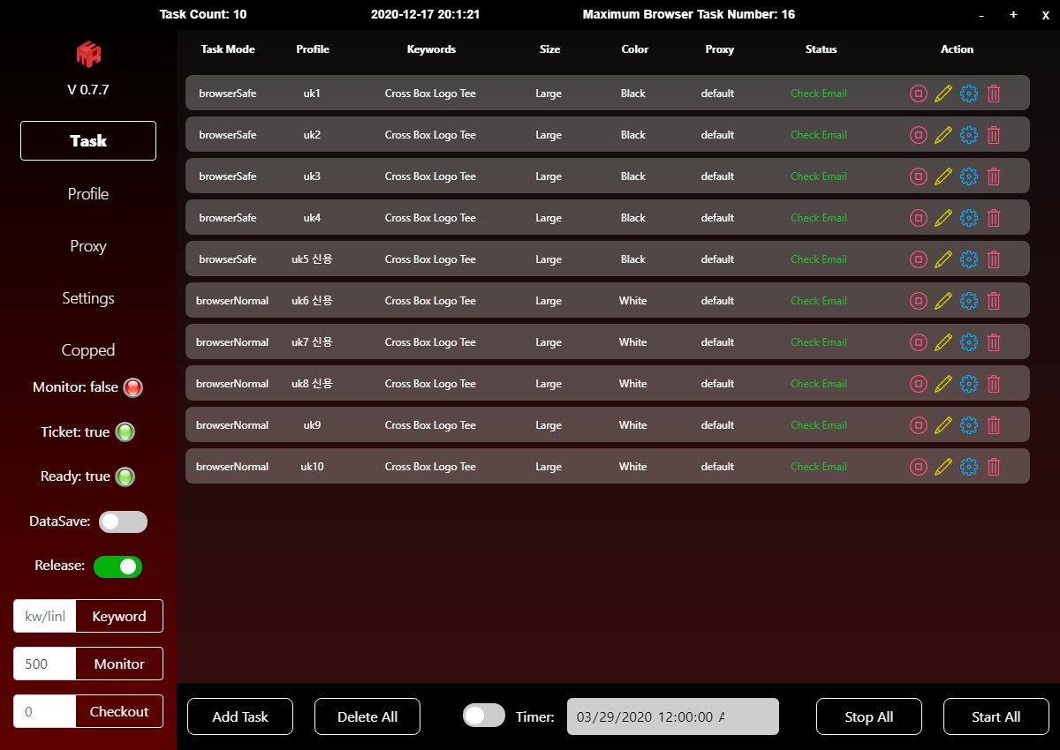The height and width of the screenshot is (750, 1060).
Task: Focus the kw/link keyword input
Action: (x=45, y=616)
